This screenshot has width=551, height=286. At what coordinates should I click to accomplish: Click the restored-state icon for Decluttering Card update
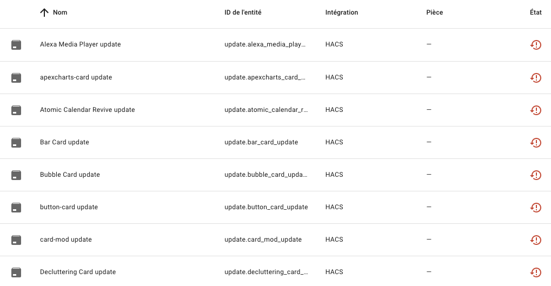(535, 272)
